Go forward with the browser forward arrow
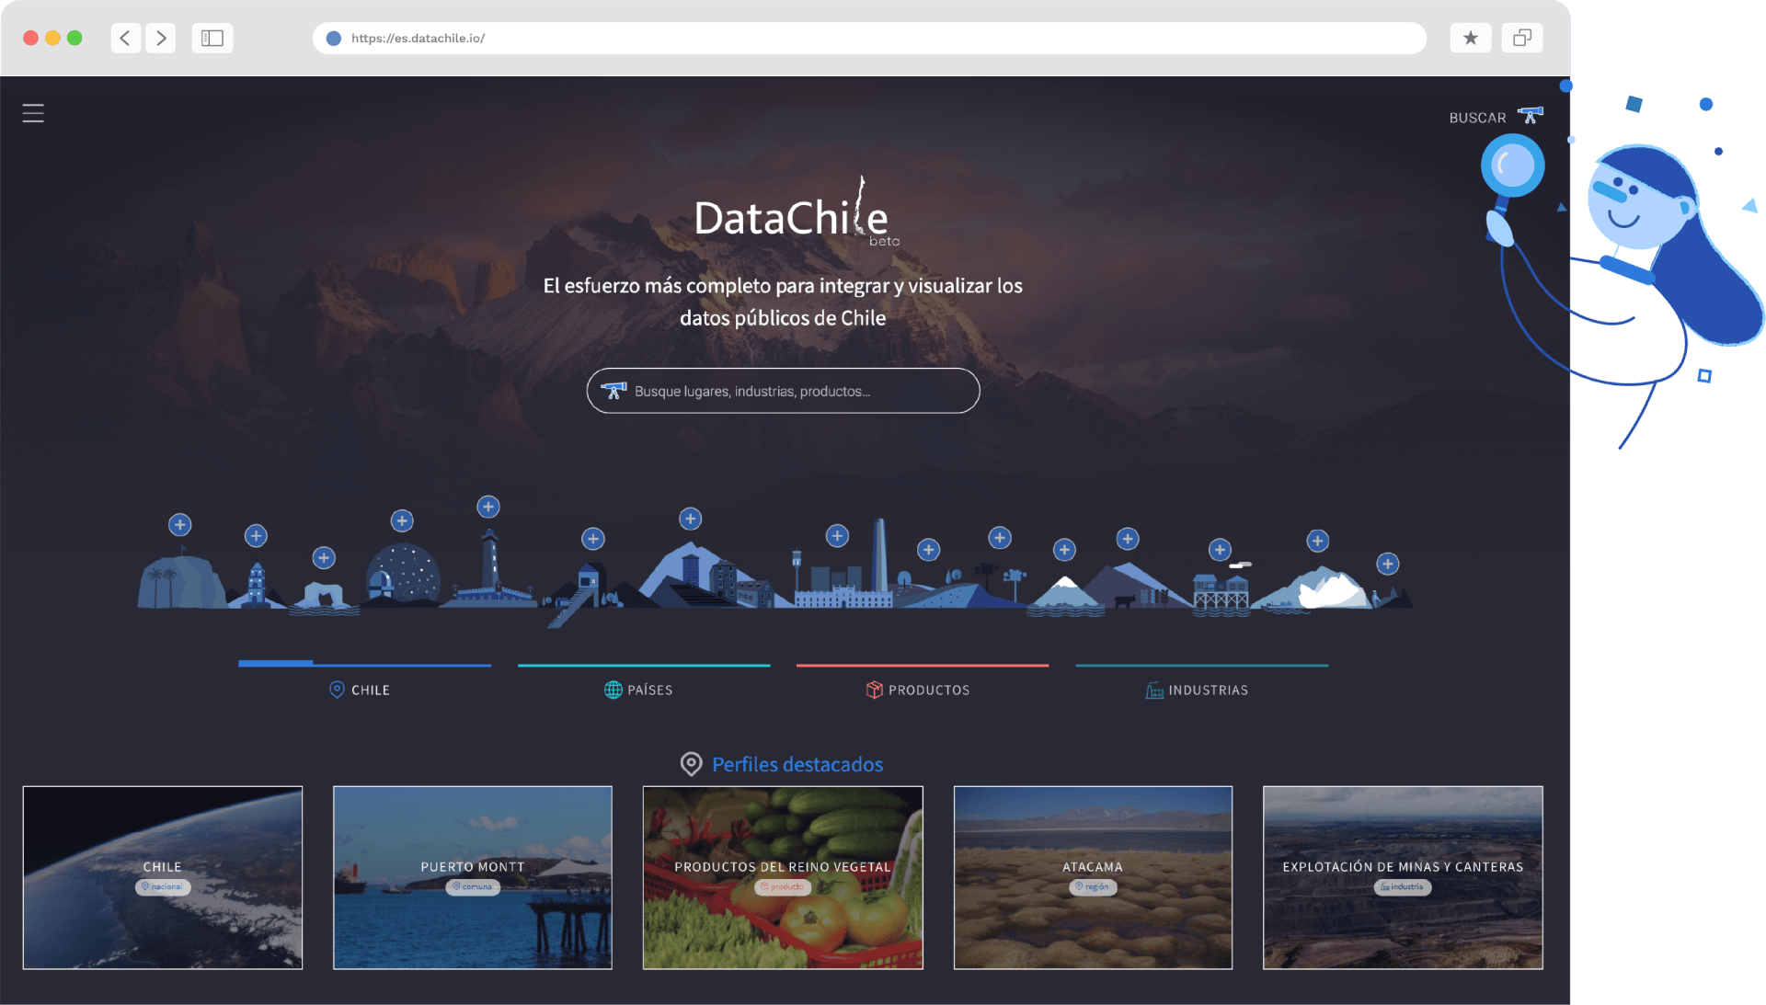Screen dimensions: 1766x1005 coord(161,38)
